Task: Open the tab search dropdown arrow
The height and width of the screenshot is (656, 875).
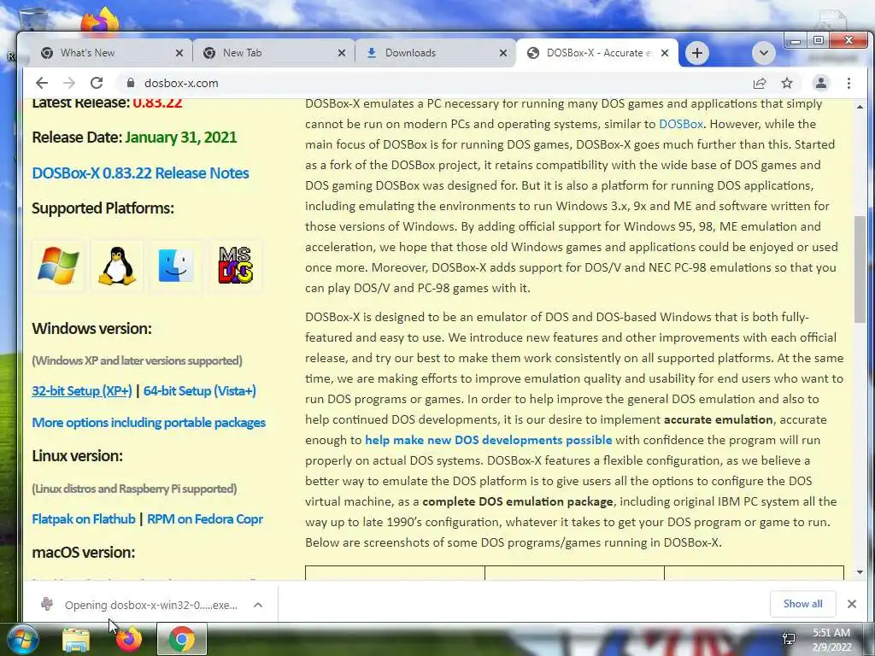Action: click(x=763, y=53)
